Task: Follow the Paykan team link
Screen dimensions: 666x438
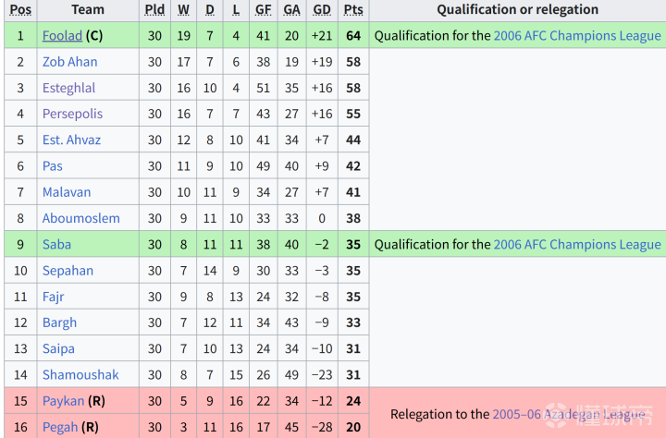Action: tap(63, 401)
